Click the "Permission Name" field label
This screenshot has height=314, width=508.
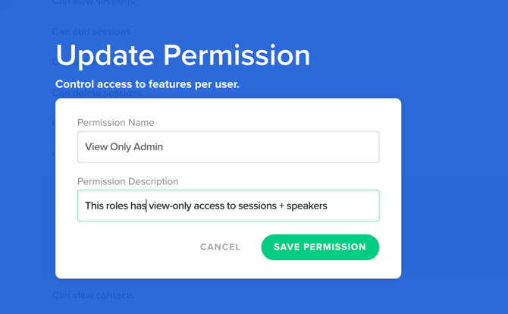click(115, 123)
